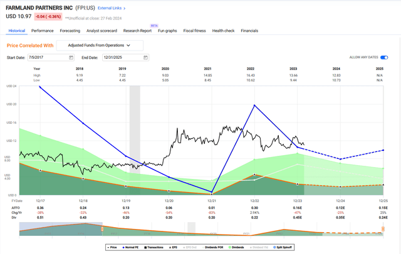401x254 pixels.
Task: Click the unofficial close date note
Action: pos(93,18)
